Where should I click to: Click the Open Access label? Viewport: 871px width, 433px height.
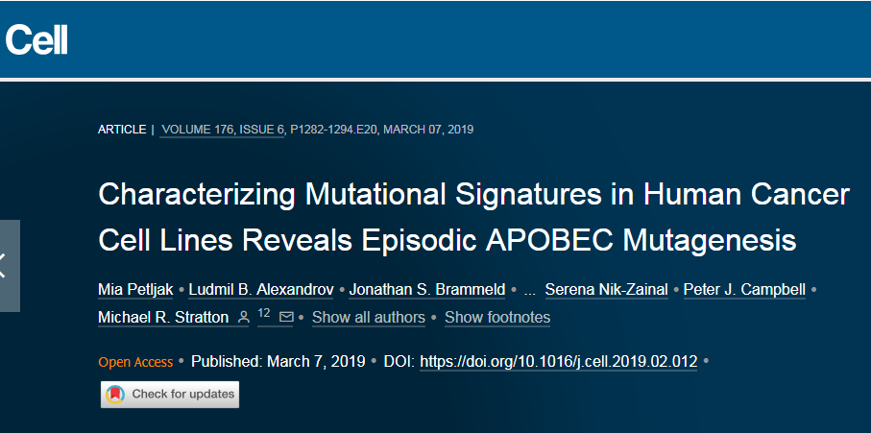(135, 363)
